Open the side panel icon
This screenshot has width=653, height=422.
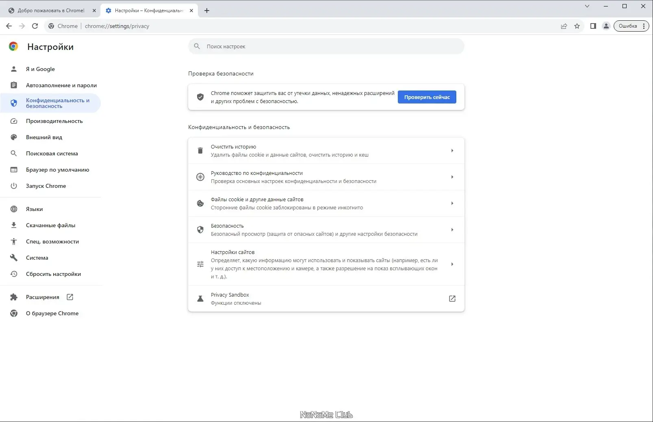(x=593, y=26)
